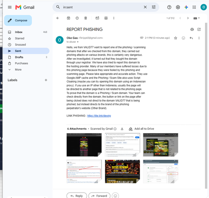
Task: Open toolbar More options three dots
Action: [114, 18]
